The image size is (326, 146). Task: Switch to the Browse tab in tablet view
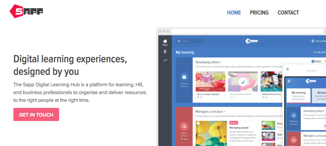[319, 96]
